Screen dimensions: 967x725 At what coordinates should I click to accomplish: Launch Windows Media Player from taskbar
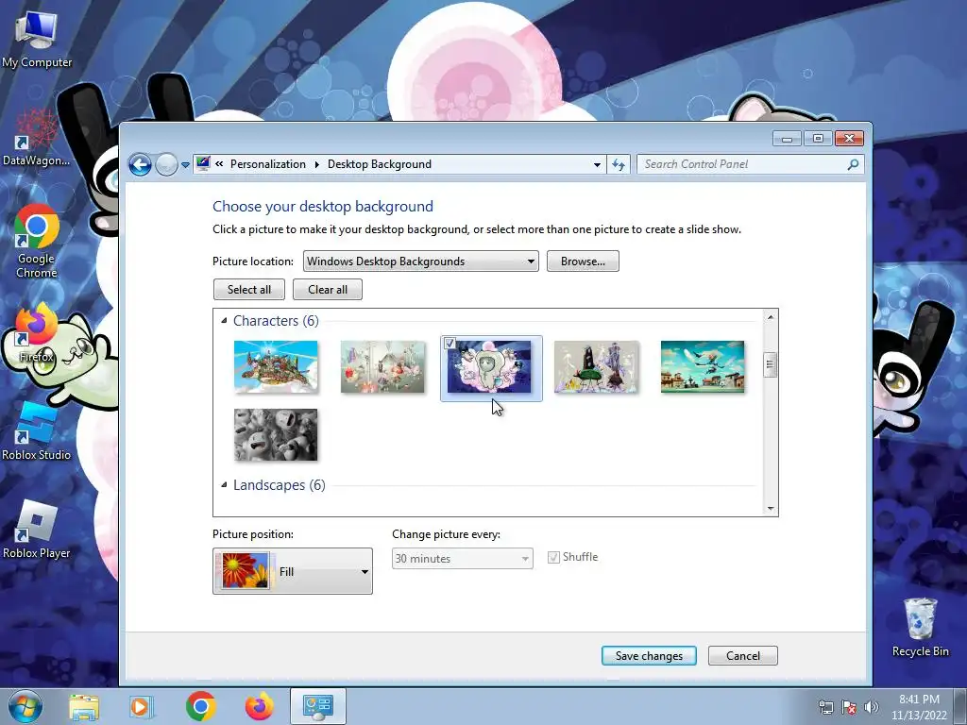pyautogui.click(x=142, y=706)
